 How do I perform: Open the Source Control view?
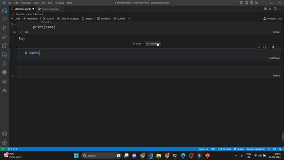coord(4,28)
